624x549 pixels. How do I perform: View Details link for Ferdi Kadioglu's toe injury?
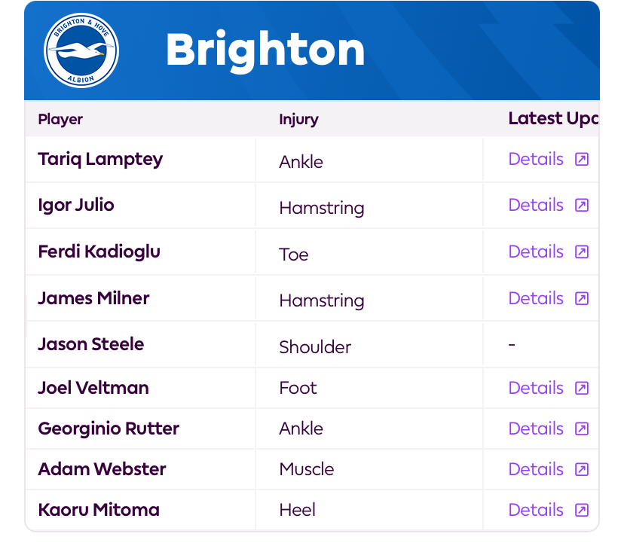click(x=536, y=252)
